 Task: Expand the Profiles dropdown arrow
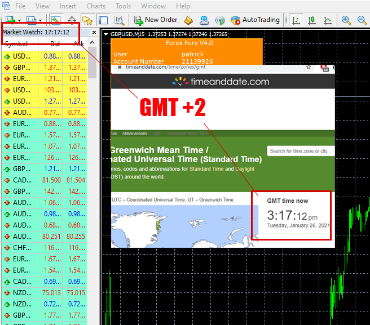pos(41,20)
